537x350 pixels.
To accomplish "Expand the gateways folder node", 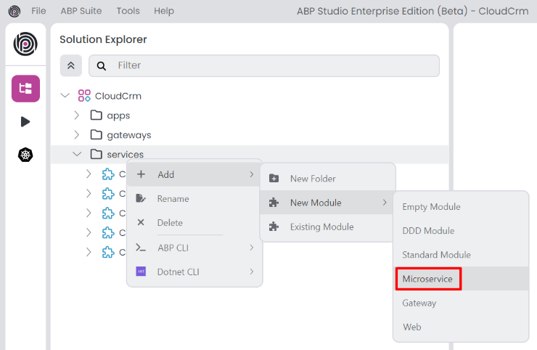I will tap(77, 134).
